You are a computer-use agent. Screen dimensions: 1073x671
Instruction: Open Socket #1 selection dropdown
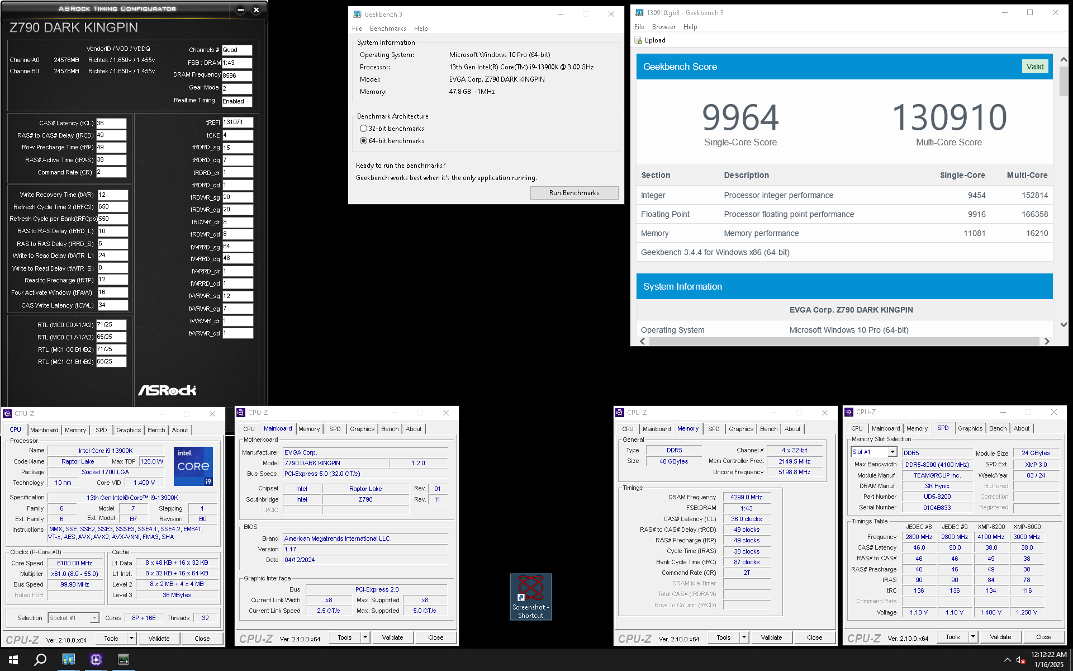(x=94, y=618)
